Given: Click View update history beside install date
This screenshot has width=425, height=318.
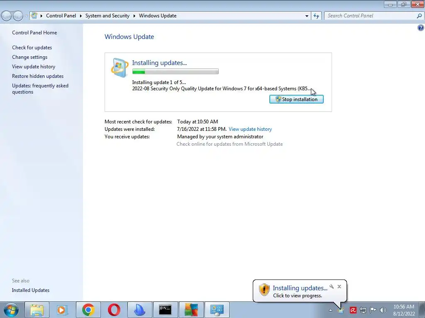Looking at the screenshot, I should pyautogui.click(x=250, y=129).
